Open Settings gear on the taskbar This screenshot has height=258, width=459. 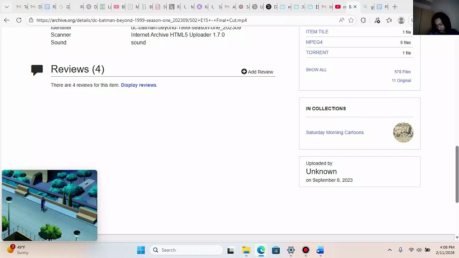(x=291, y=250)
